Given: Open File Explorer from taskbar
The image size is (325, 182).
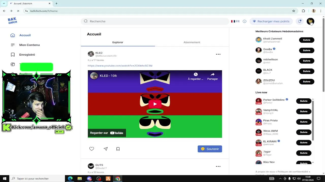Looking at the screenshot, I should click(79, 178).
